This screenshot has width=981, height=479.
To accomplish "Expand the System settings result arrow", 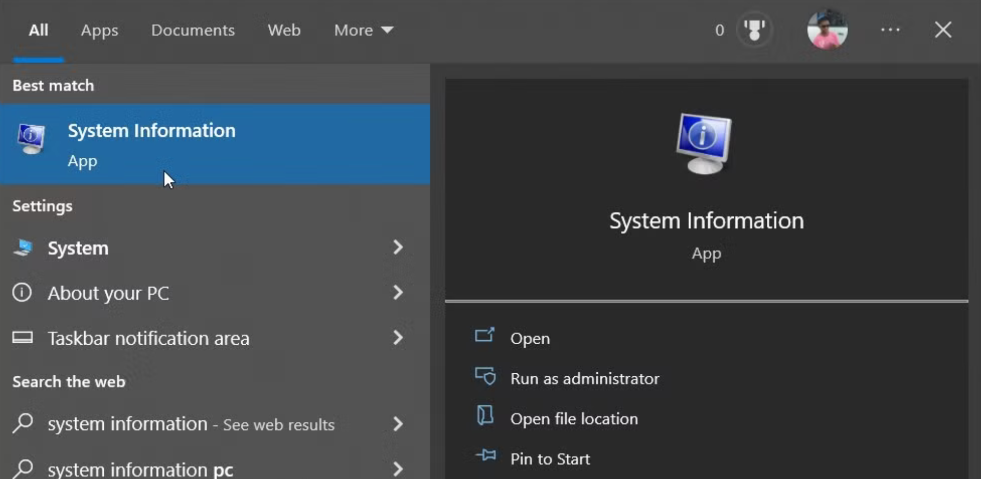I will (x=398, y=248).
